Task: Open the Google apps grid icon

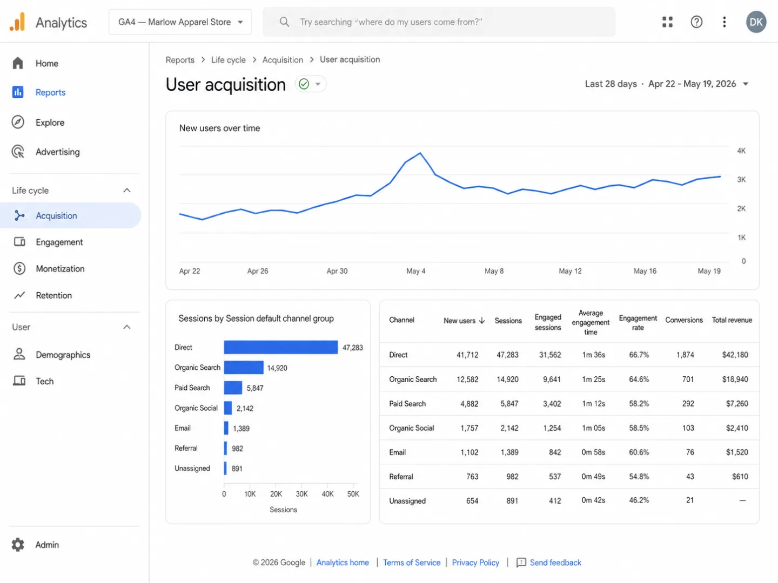Action: (668, 22)
